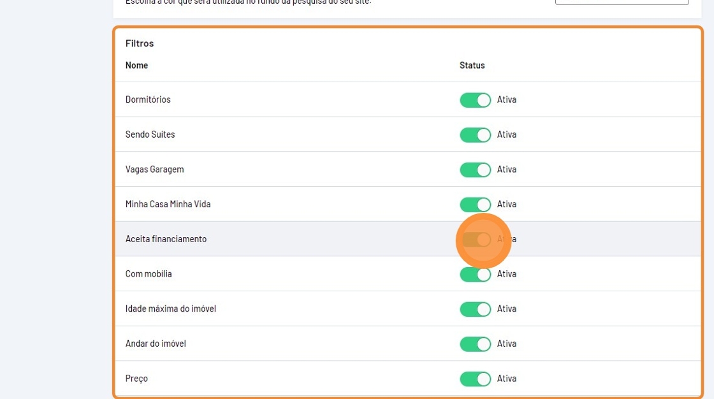This screenshot has width=714, height=399.
Task: Turn off the Andar do imóvel toggle
Action: pyautogui.click(x=475, y=344)
